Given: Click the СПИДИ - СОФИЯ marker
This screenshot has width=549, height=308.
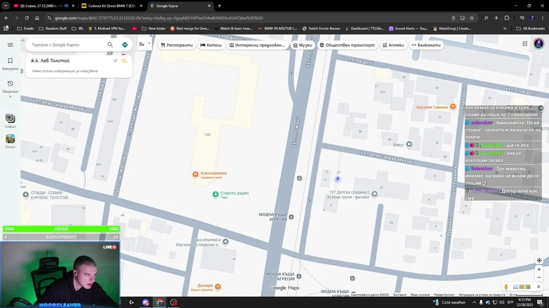Looking at the screenshot, I should [x=26, y=195].
